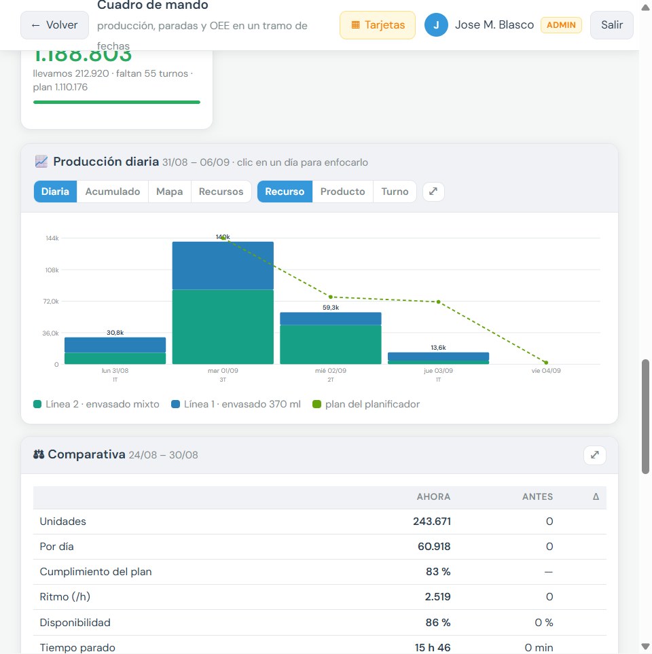Click the Salir logout button
Image resolution: width=652 pixels, height=654 pixels.
pyautogui.click(x=611, y=25)
